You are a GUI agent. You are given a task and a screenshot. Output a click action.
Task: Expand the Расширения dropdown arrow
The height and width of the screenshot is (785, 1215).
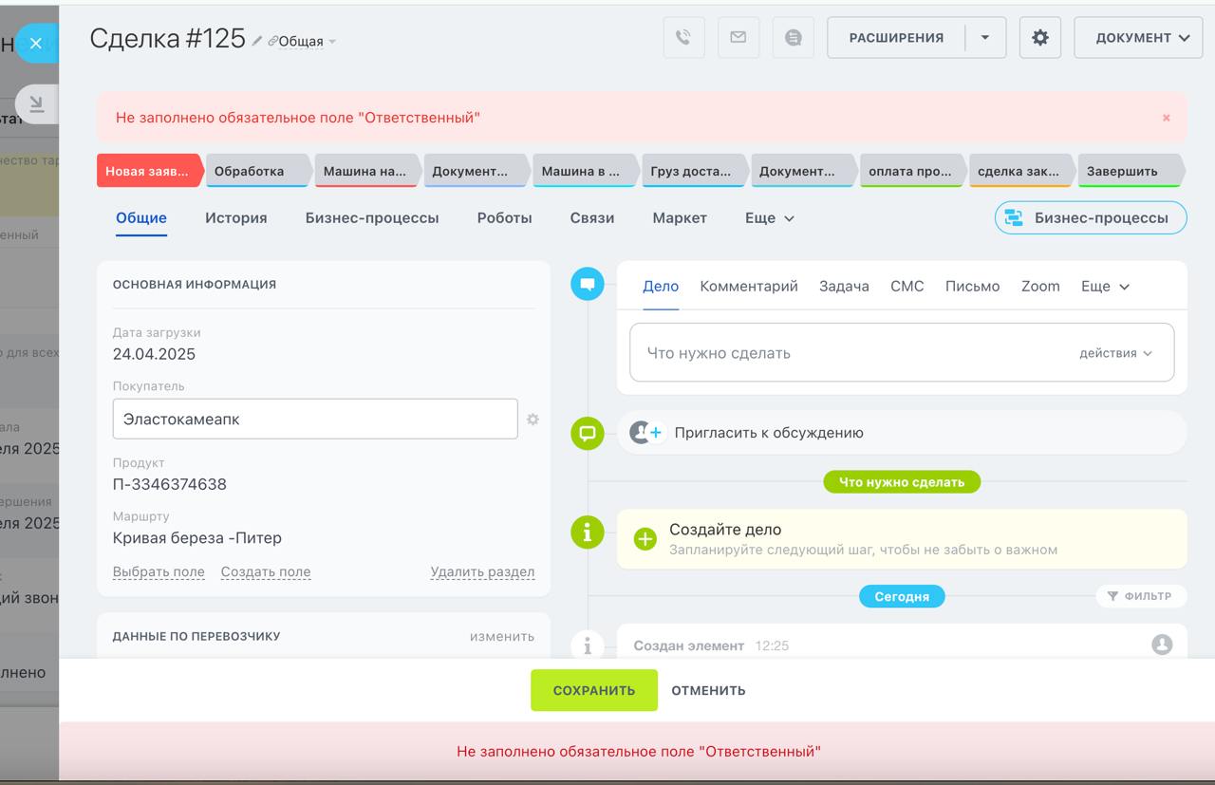tap(985, 38)
